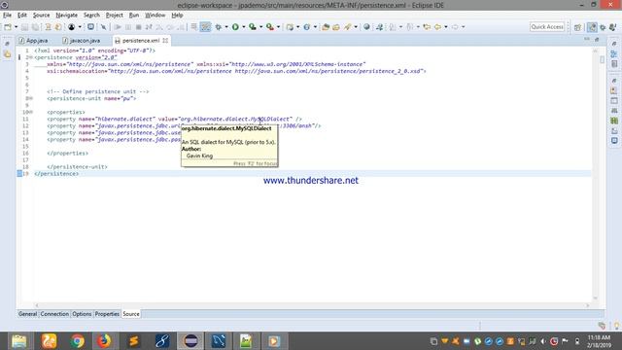Image resolution: width=622 pixels, height=350 pixels.
Task: Open the Run button dropdown arrow
Action: [x=244, y=27]
